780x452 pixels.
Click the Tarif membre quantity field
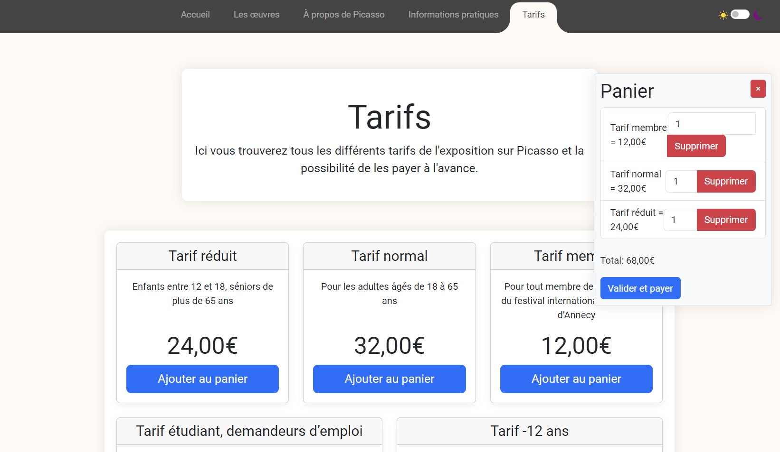click(712, 124)
